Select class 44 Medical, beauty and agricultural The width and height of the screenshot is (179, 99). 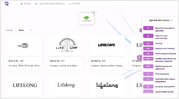click(148, 66)
